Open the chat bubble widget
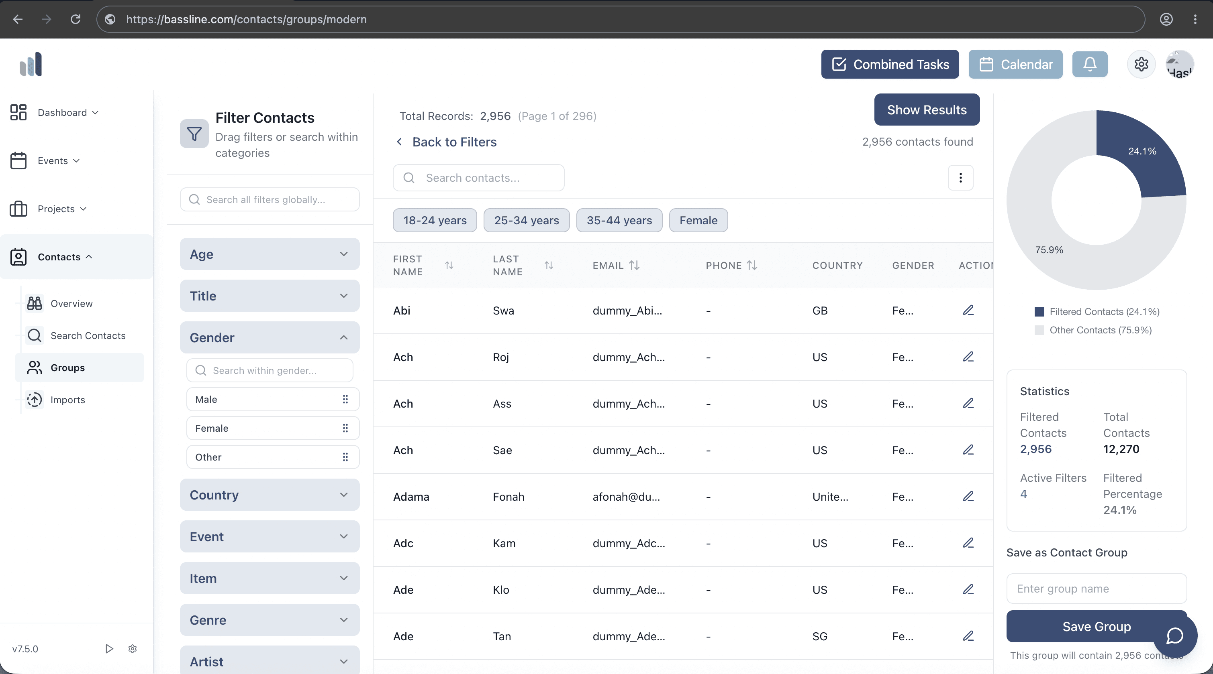The width and height of the screenshot is (1213, 674). click(1175, 635)
